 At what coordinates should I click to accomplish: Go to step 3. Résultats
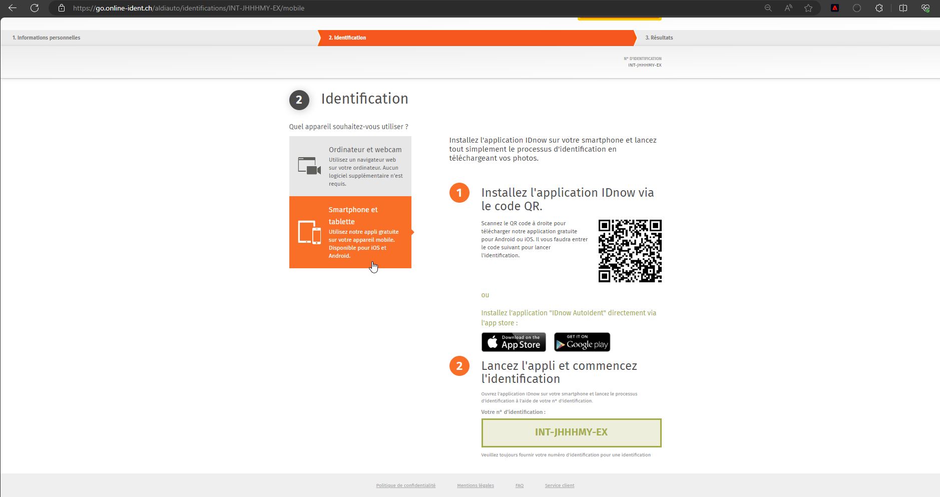coord(659,38)
